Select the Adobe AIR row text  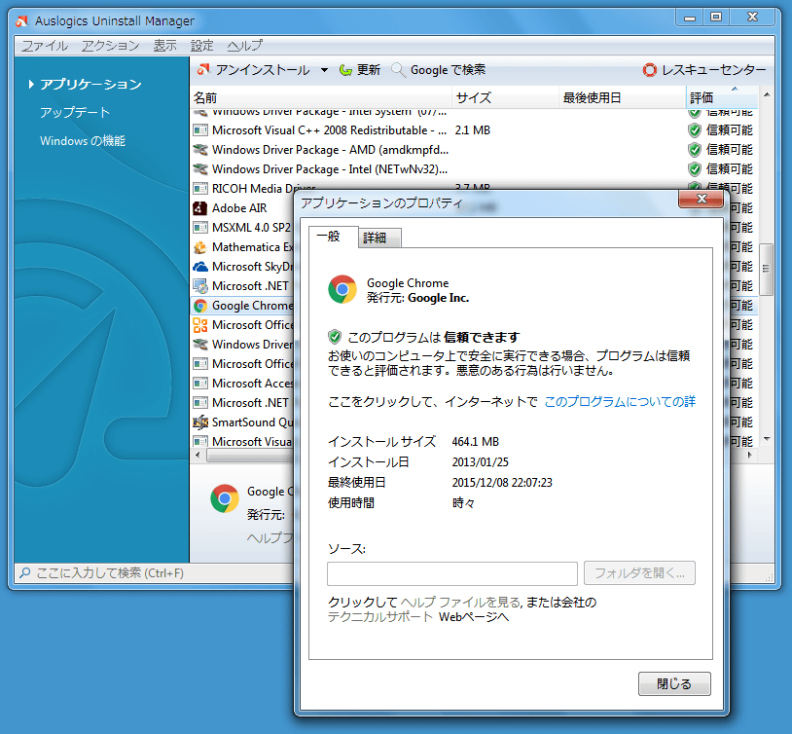(239, 207)
